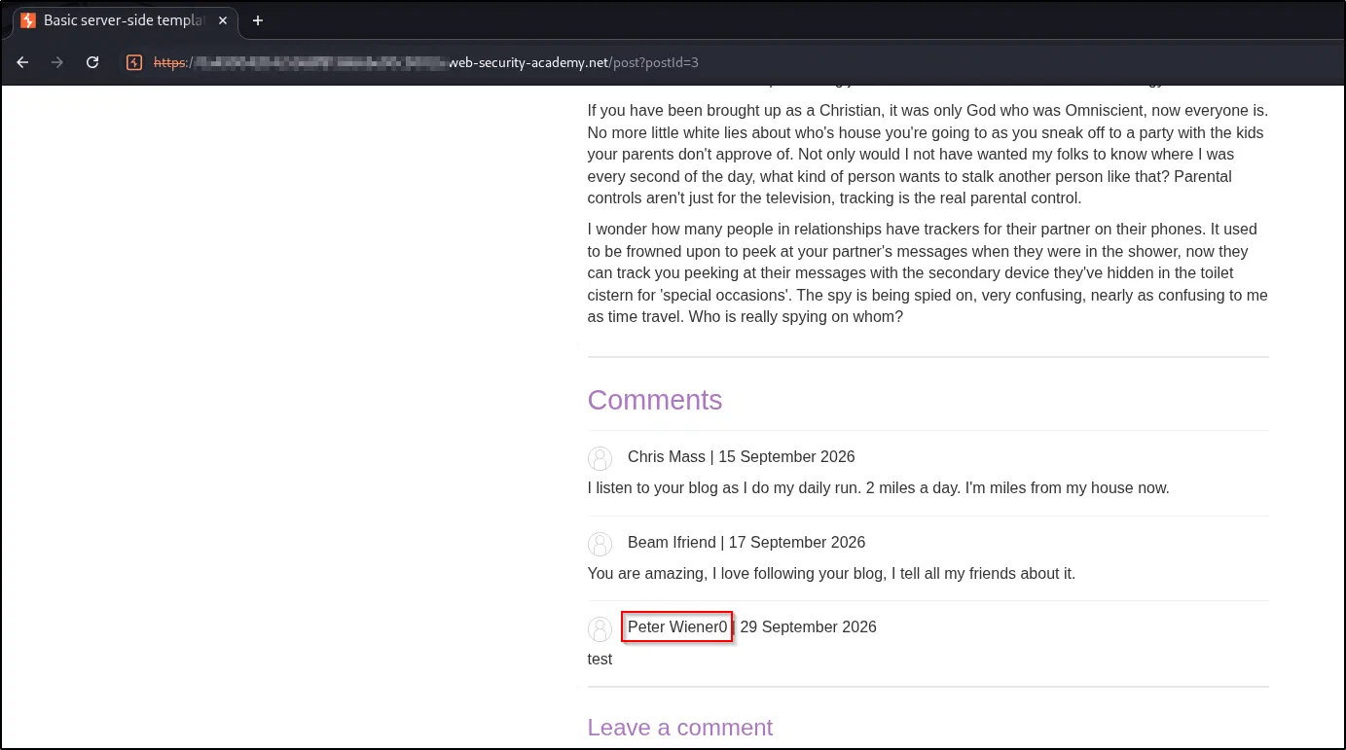Click the Chris Mass author line from 15 September 2026

741,457
